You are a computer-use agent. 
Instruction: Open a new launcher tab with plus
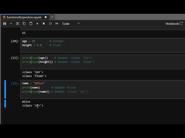(52, 17)
